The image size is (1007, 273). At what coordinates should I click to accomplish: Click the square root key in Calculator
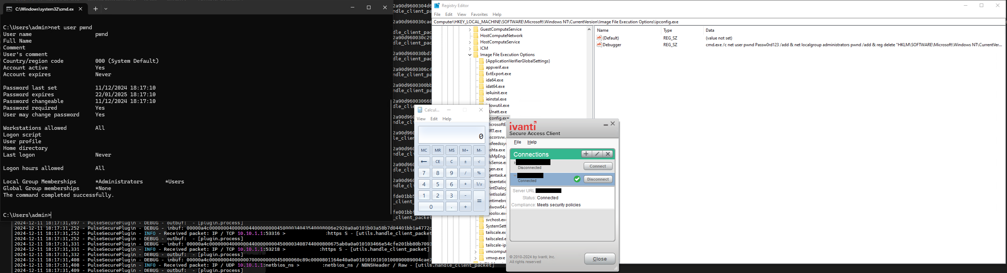(x=479, y=162)
